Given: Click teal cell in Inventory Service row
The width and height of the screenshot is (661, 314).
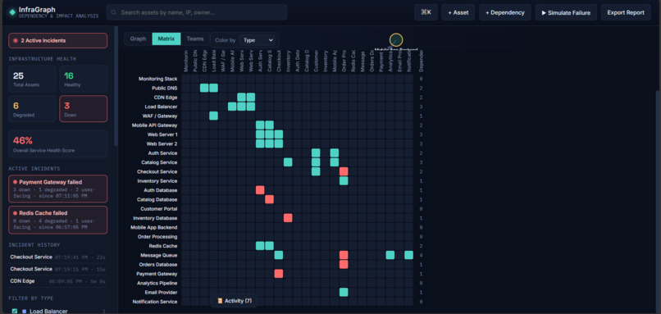Looking at the screenshot, I should coord(344,181).
